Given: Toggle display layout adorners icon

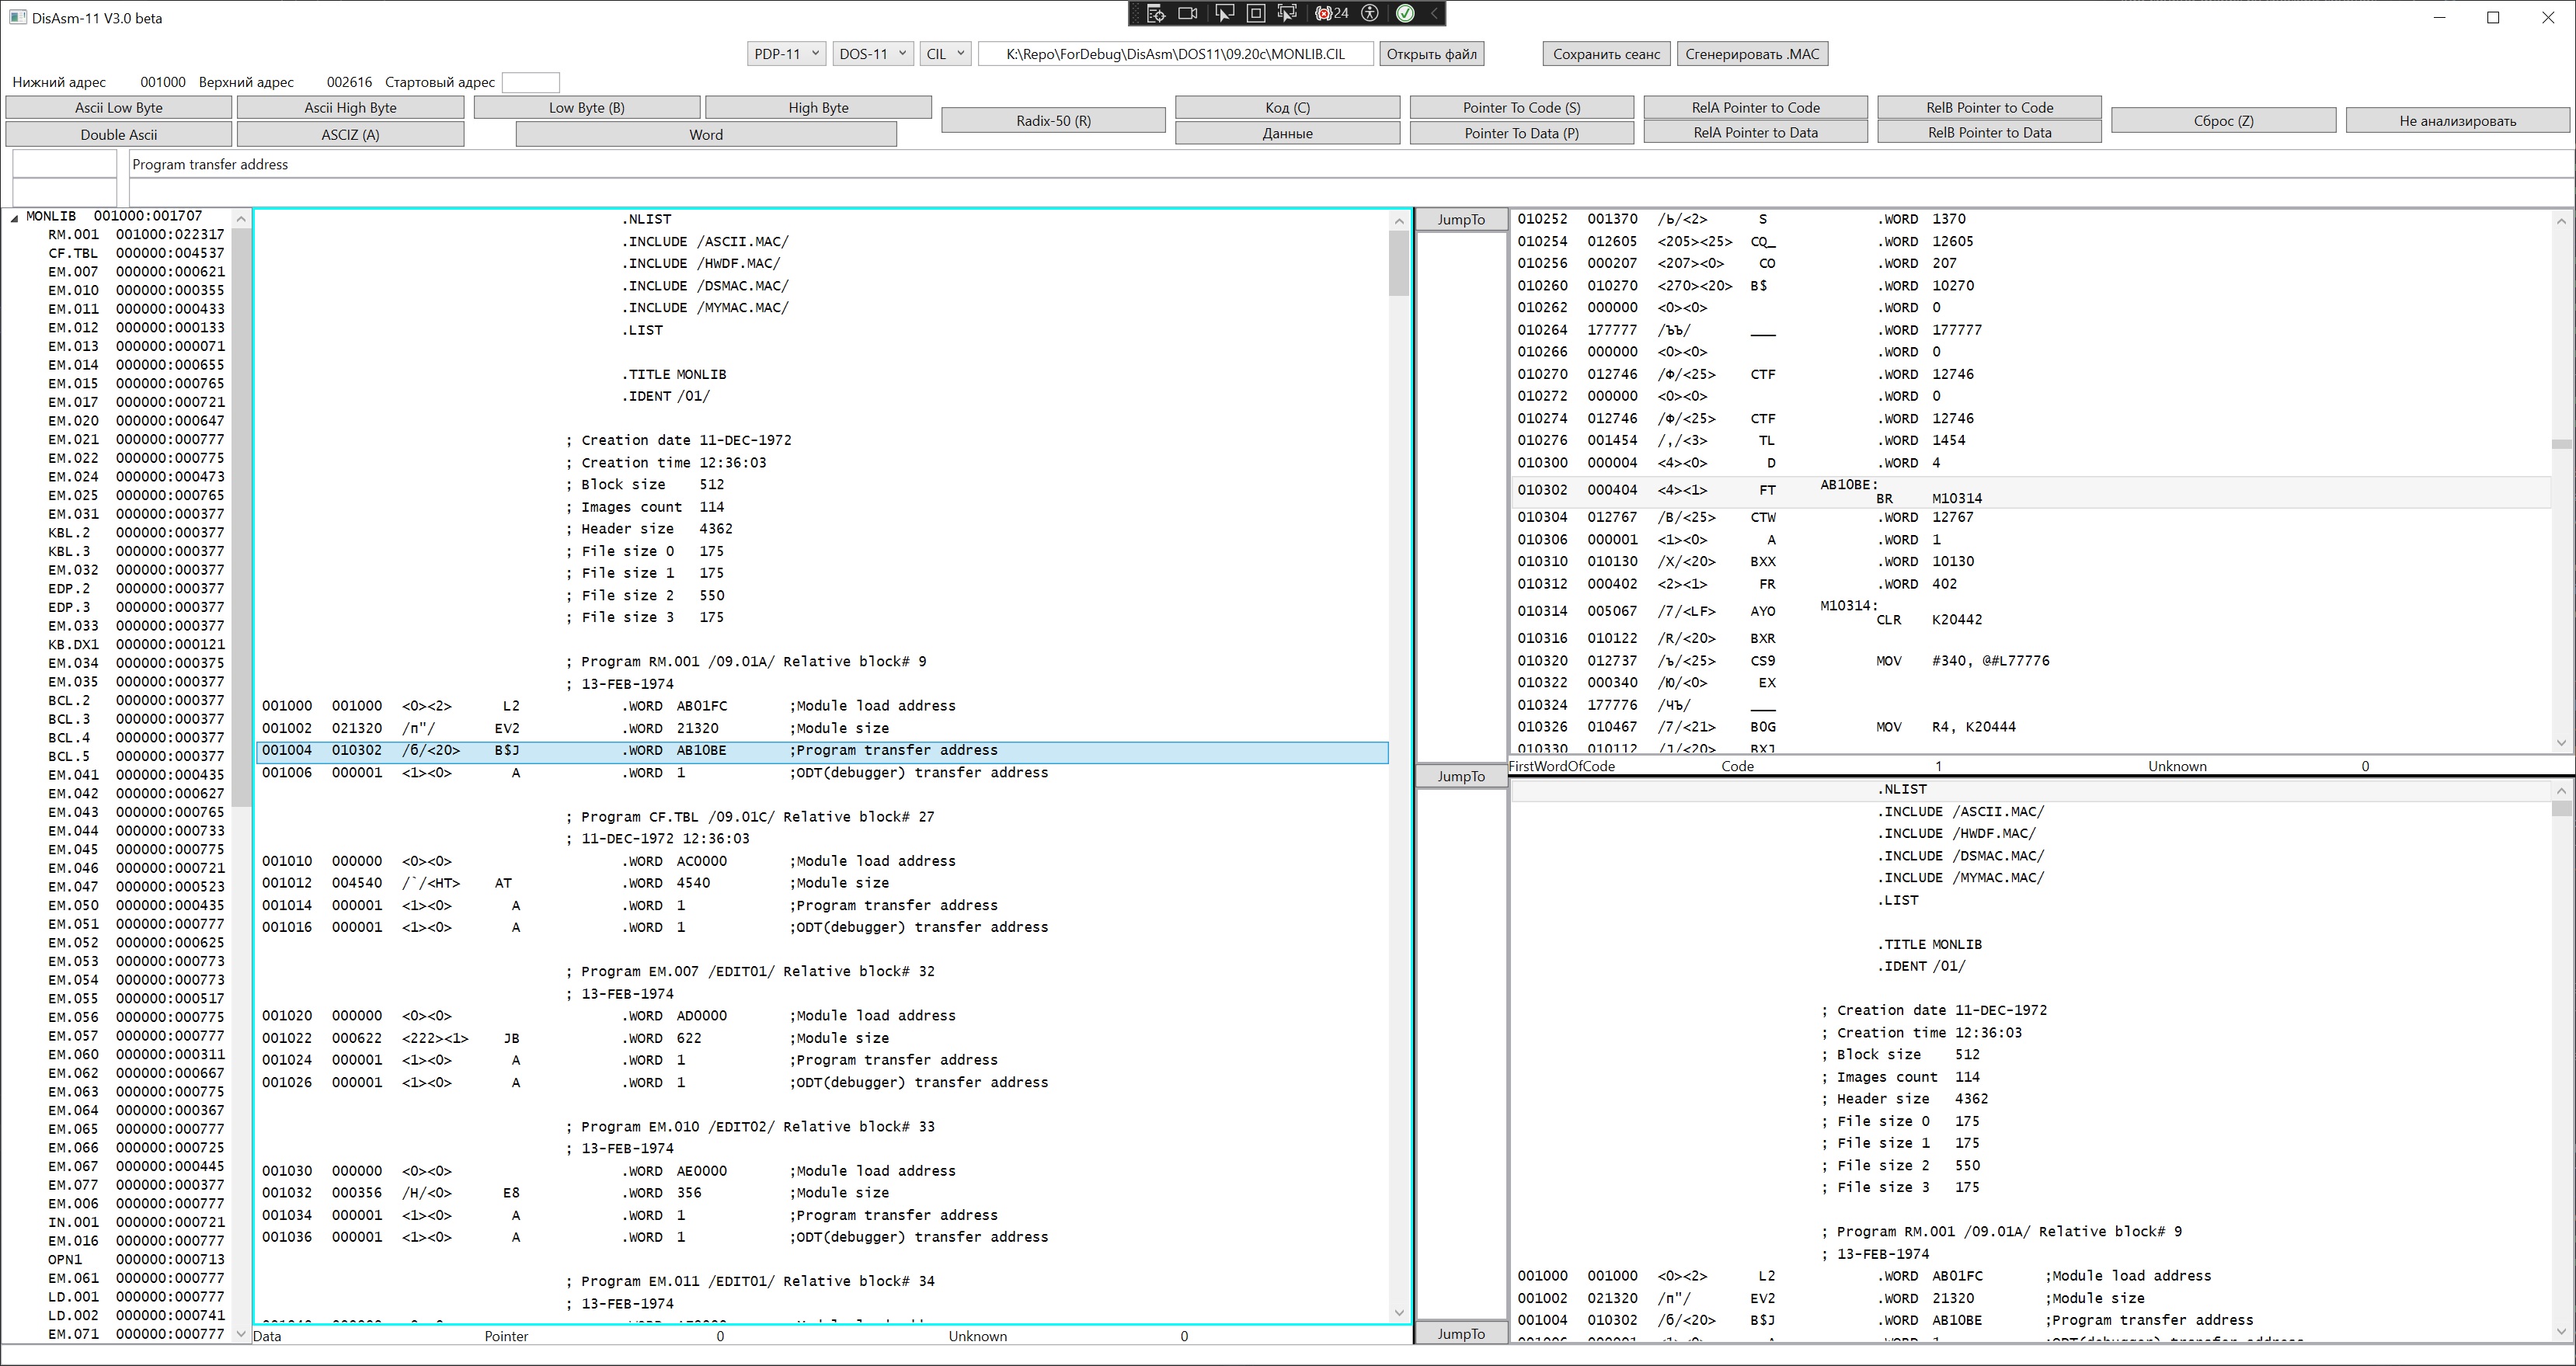Looking at the screenshot, I should tap(1256, 13).
